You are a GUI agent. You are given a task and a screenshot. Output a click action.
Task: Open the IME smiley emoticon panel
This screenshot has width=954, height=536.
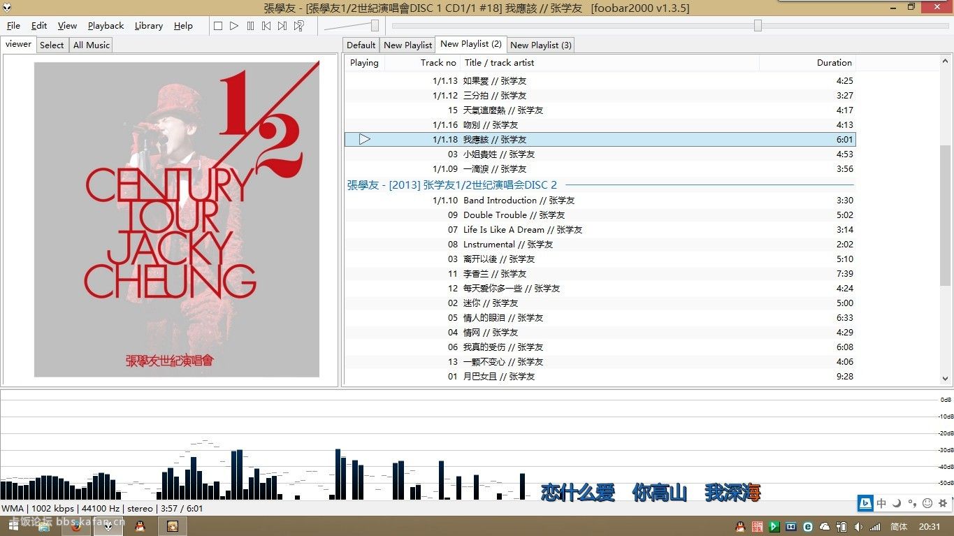click(927, 503)
